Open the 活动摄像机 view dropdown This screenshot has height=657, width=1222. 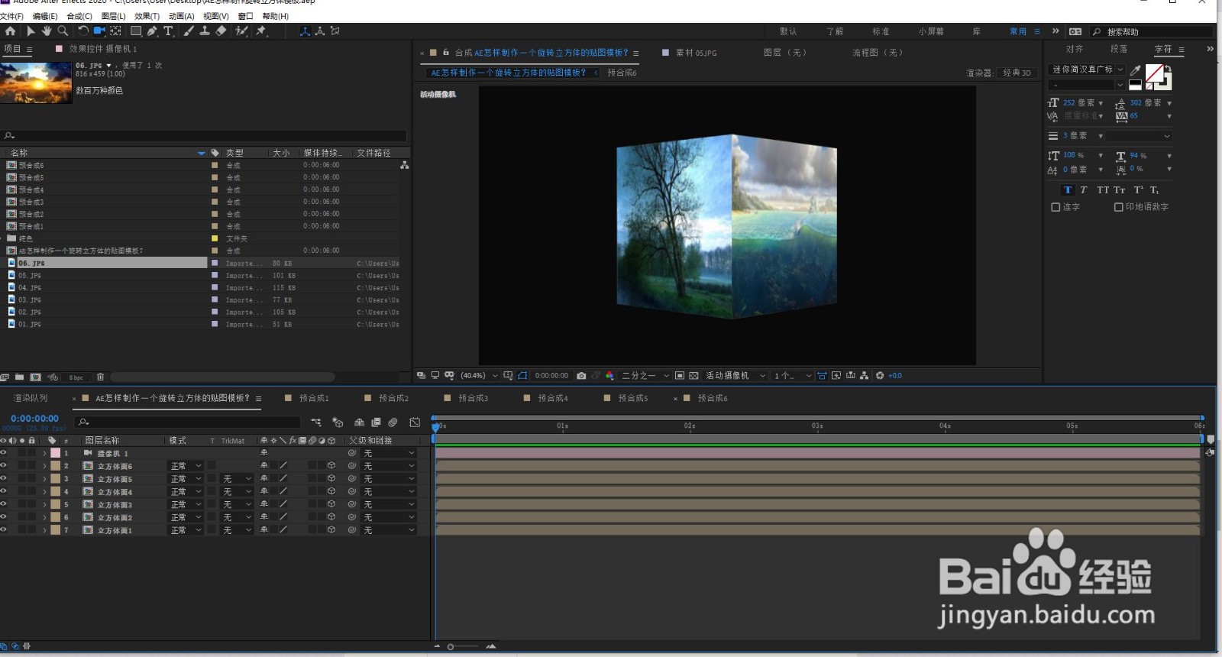pos(735,376)
